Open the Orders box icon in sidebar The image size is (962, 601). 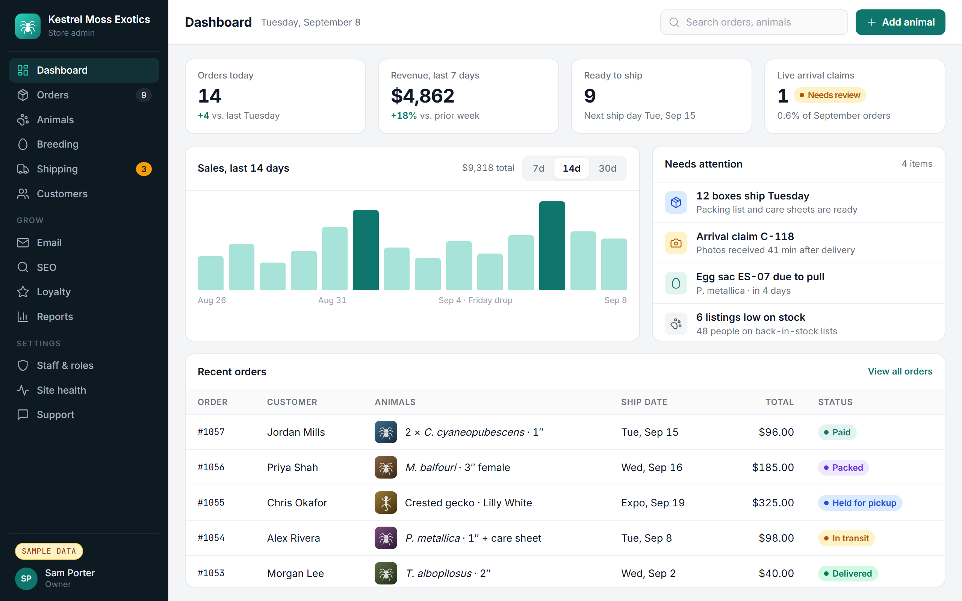point(23,95)
